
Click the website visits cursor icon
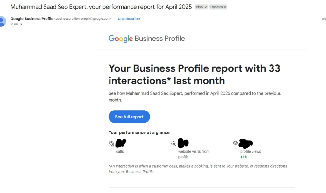[x=173, y=143]
